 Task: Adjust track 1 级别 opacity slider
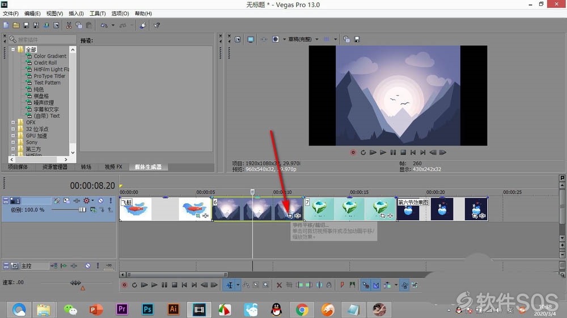click(82, 210)
